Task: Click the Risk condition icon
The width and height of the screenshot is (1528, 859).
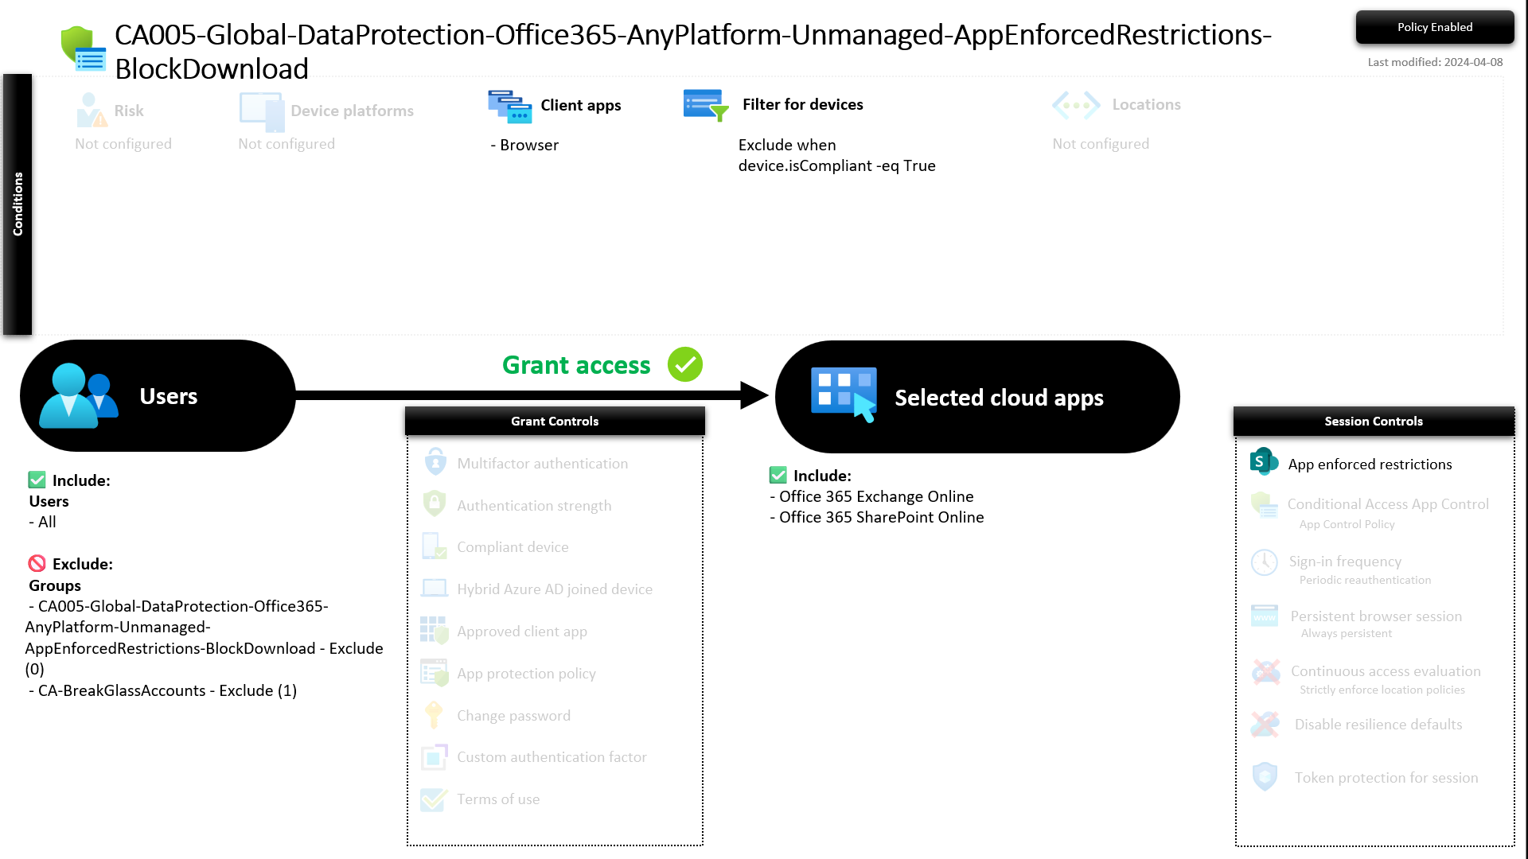Action: pos(92,110)
